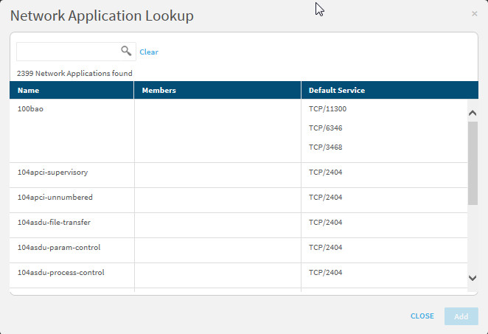The width and height of the screenshot is (488, 334).
Task: Click the Clear link beside search
Action: coord(149,52)
